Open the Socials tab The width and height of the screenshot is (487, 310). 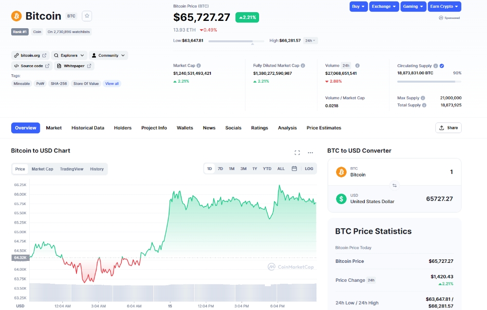pyautogui.click(x=233, y=128)
